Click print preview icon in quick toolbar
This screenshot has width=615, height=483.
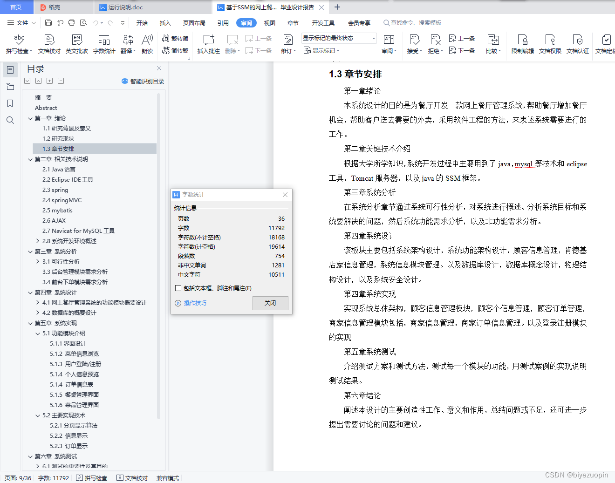click(83, 23)
